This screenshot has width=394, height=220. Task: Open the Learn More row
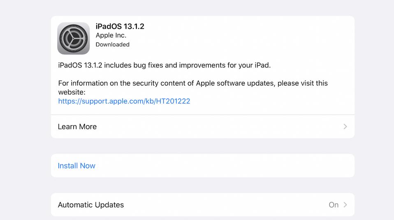tap(202, 127)
